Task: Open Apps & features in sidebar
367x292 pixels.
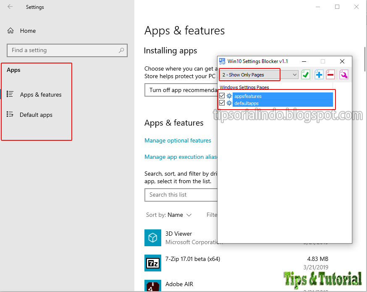Action: click(x=41, y=95)
